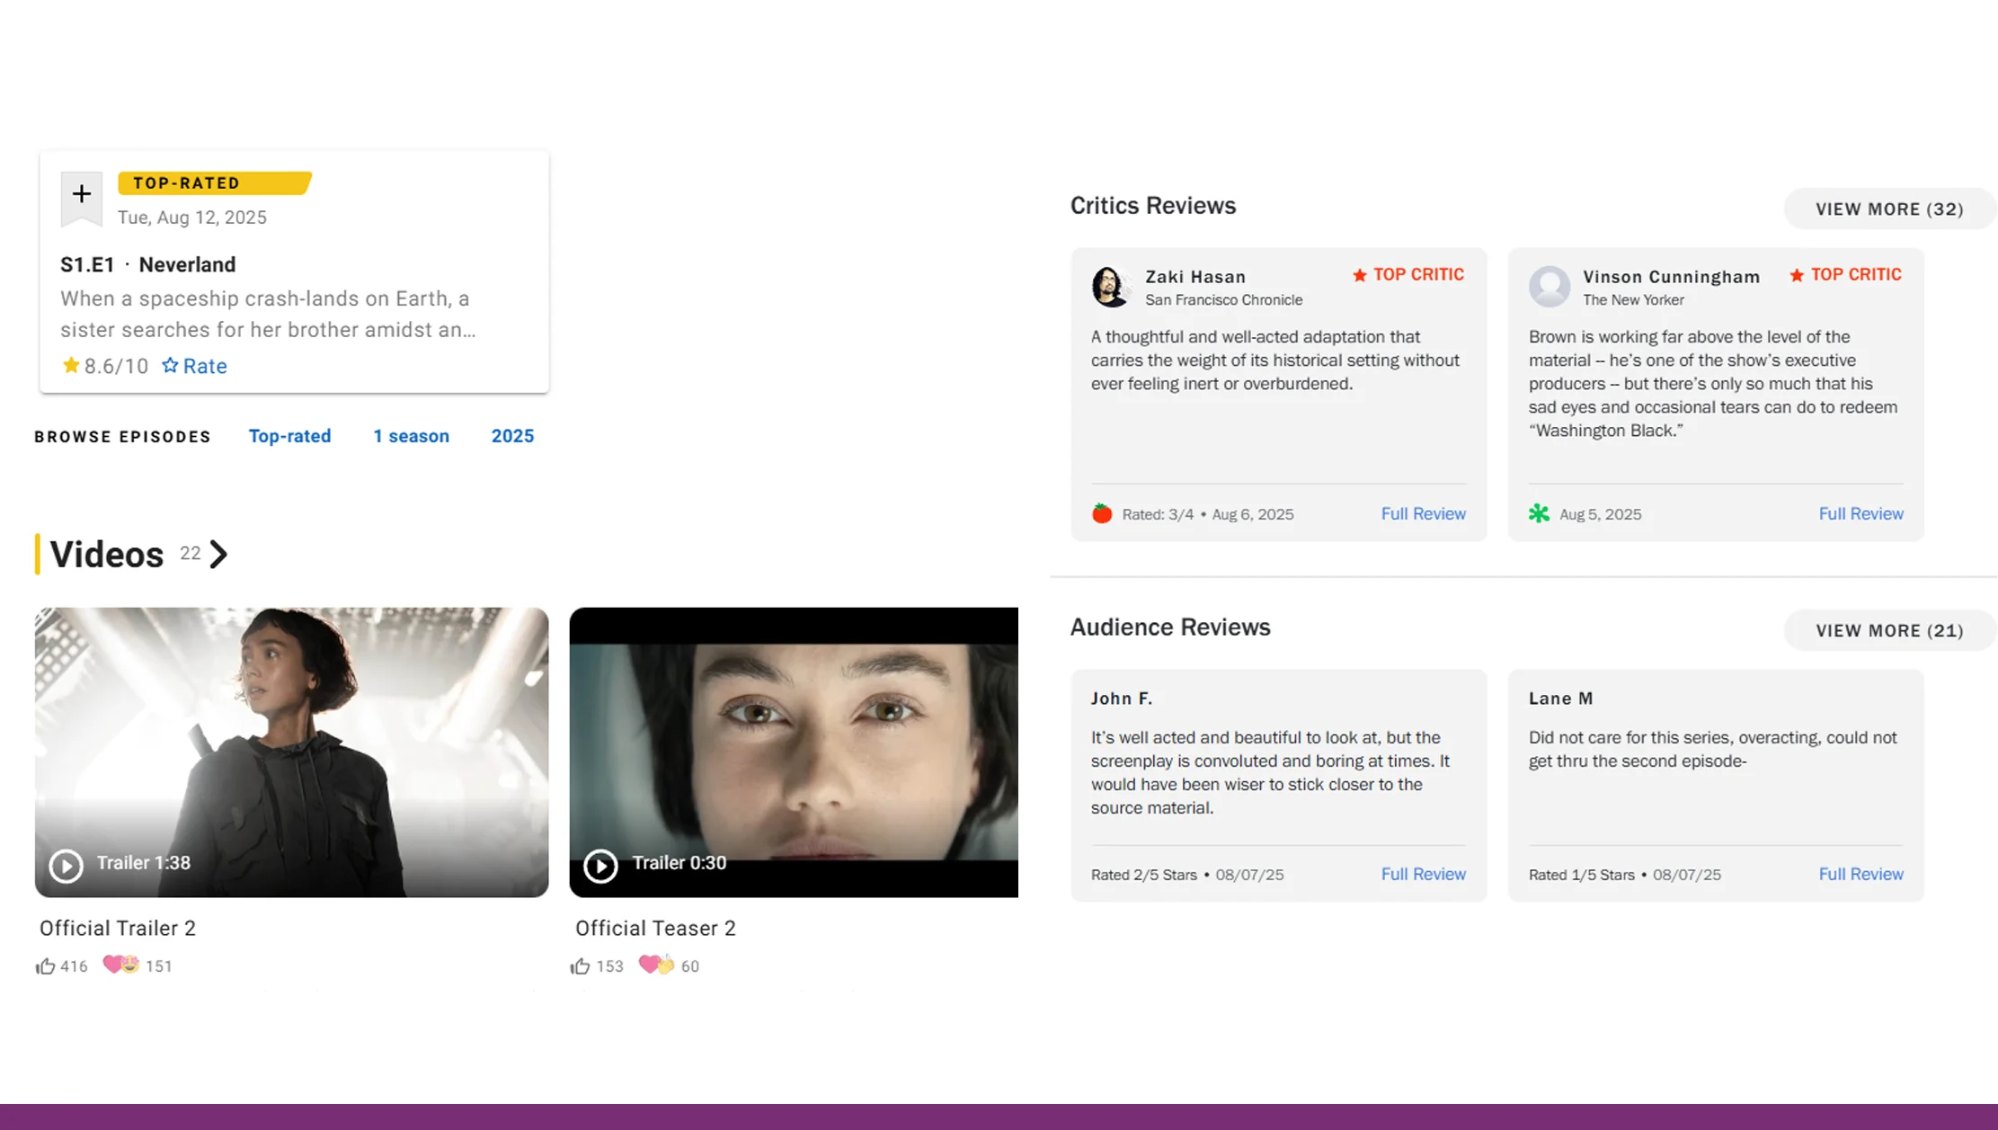The height and width of the screenshot is (1130, 1998).
Task: Select the 2025 episodes filter
Action: [512, 436]
